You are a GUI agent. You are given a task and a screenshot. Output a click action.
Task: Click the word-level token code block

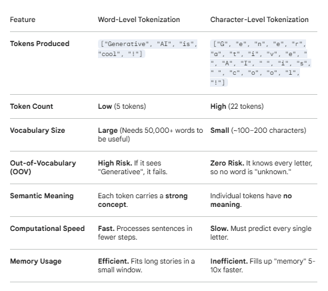pos(147,49)
